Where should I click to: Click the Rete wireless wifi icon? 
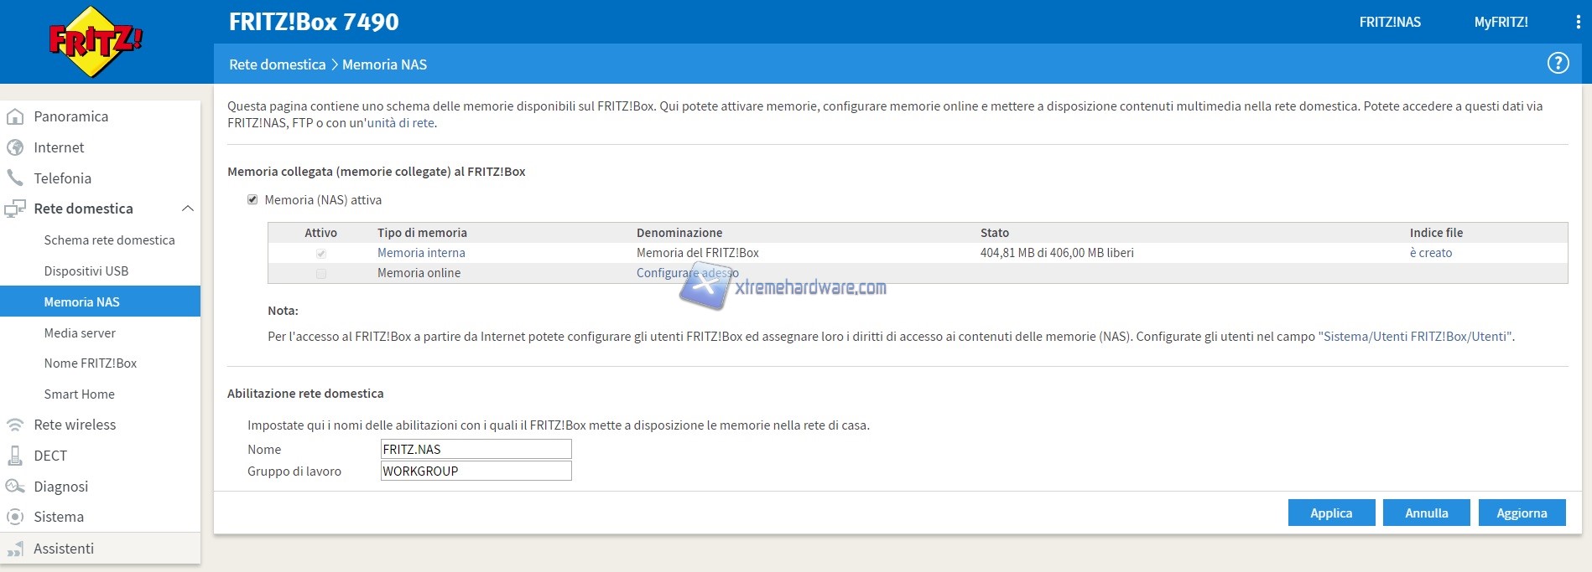coord(15,425)
